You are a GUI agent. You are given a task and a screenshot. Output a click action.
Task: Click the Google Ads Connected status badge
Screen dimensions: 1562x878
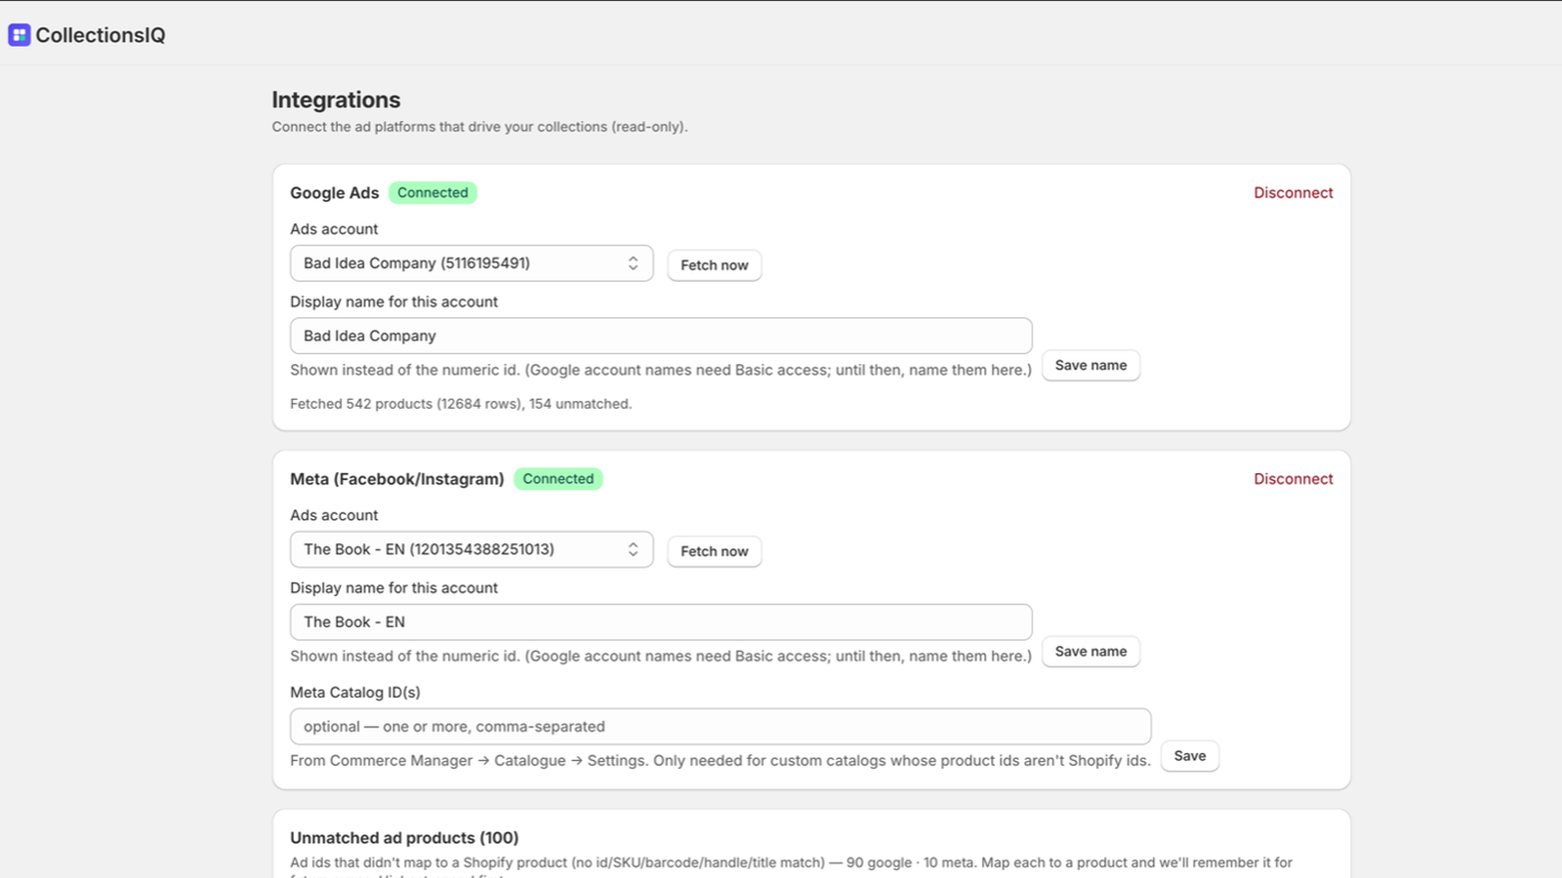click(432, 192)
